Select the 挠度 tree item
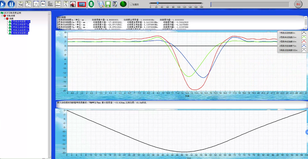 click(11, 19)
